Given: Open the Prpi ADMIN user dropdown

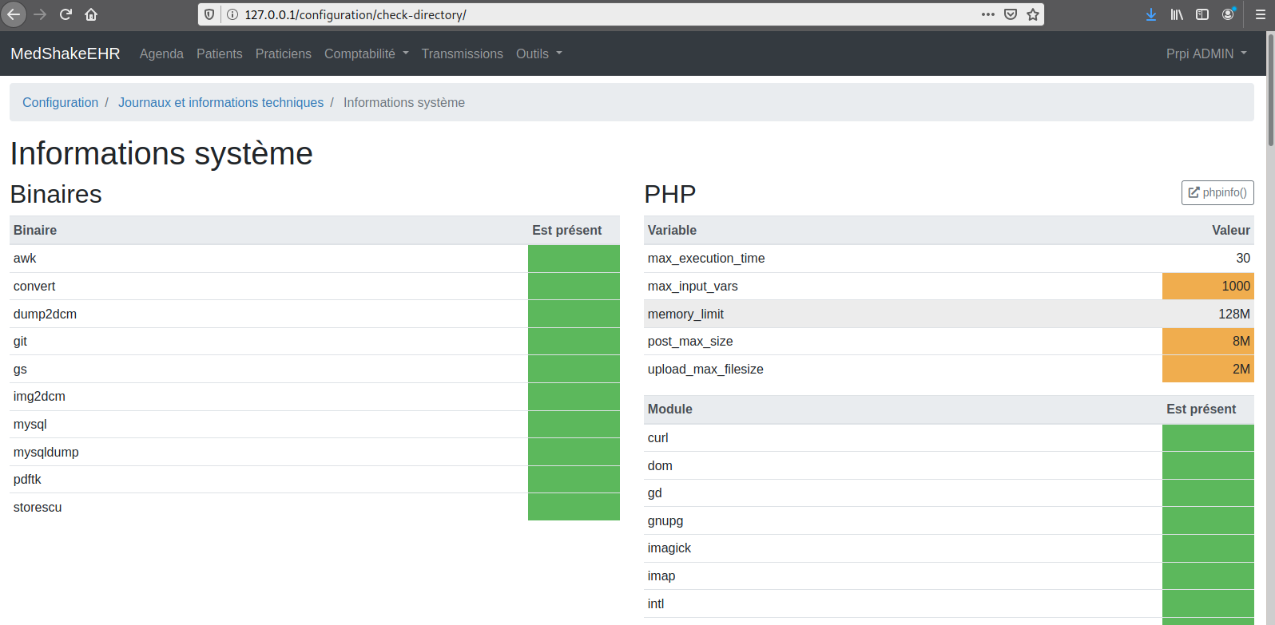Looking at the screenshot, I should pyautogui.click(x=1205, y=53).
